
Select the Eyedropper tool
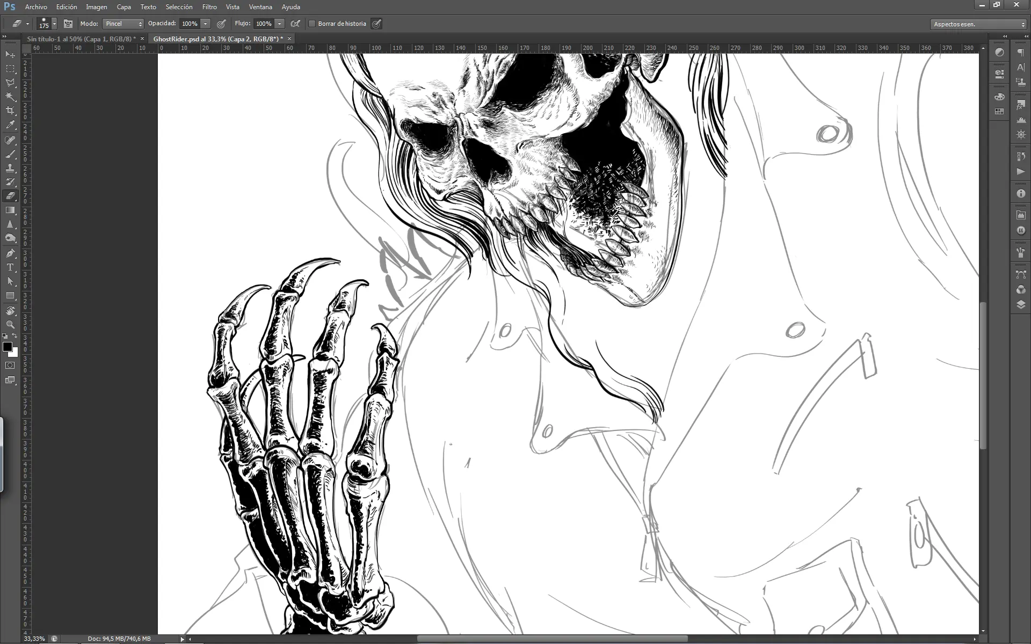[10, 125]
